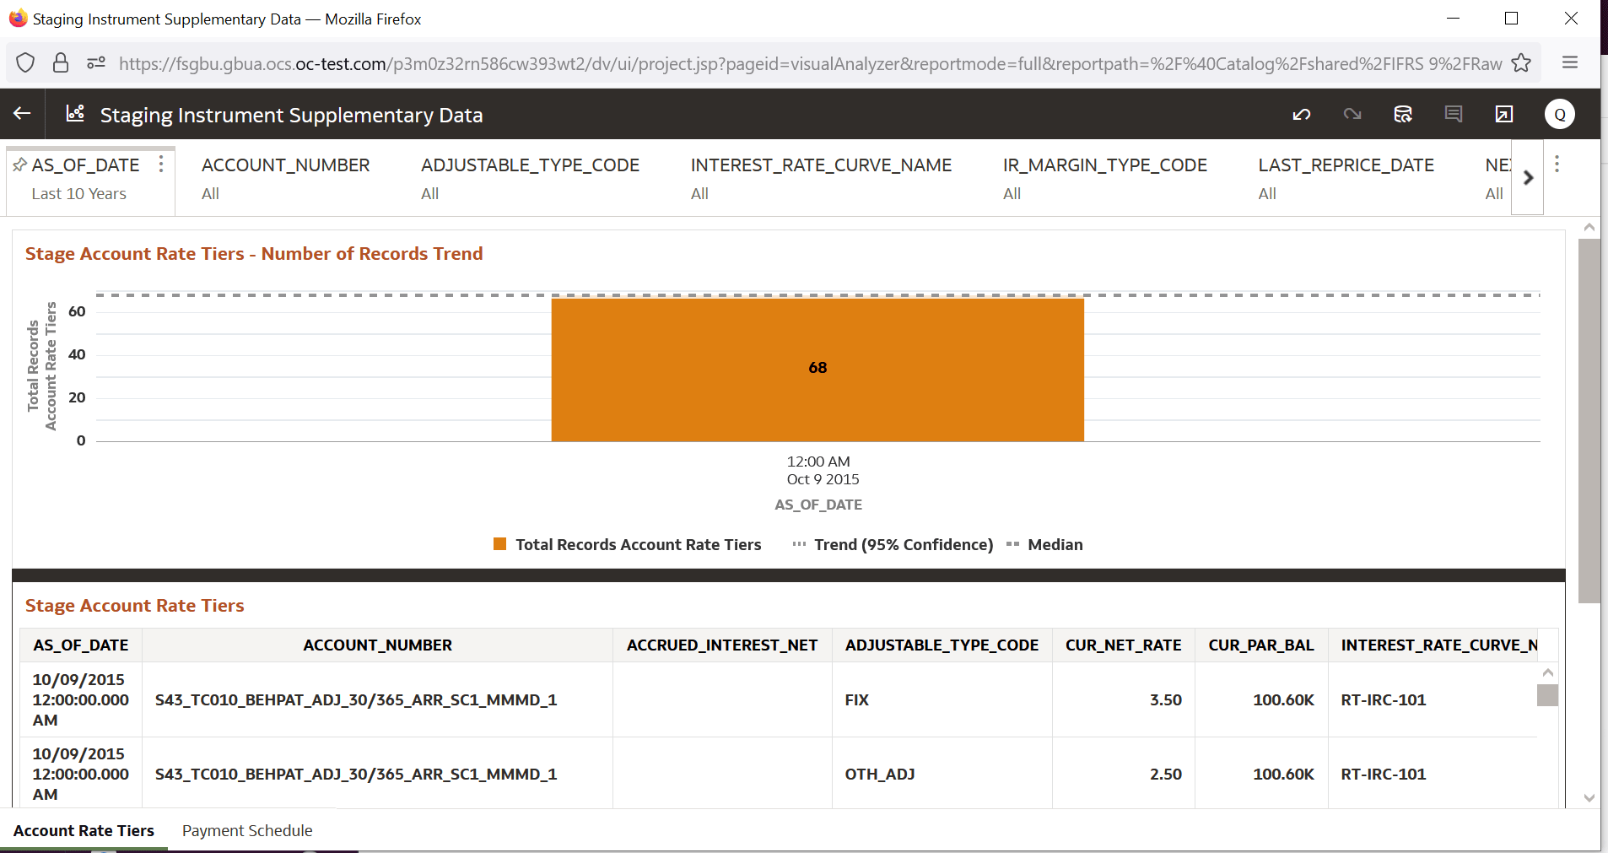Click the back arrow next to the report title
Image resolution: width=1608 pixels, height=853 pixels.
pos(21,114)
